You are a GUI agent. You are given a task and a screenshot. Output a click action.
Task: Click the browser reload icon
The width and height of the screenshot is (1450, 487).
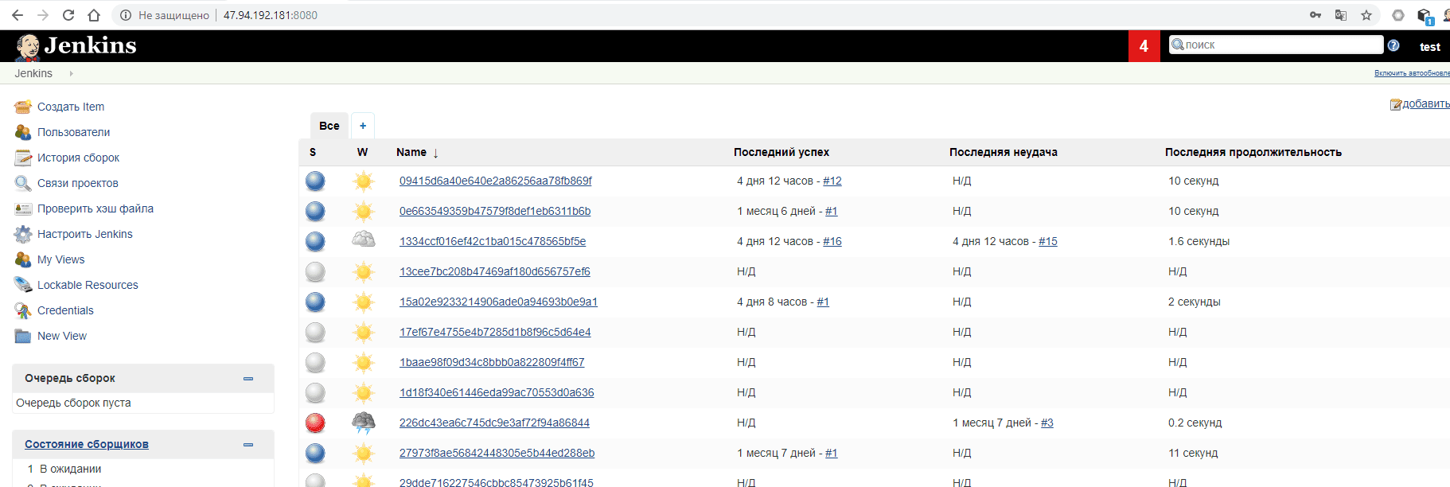68,15
